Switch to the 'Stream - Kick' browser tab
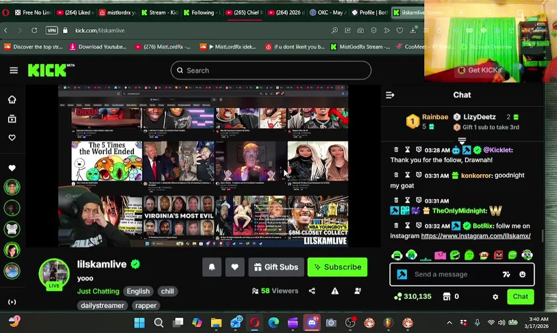The image size is (557, 333). (160, 12)
